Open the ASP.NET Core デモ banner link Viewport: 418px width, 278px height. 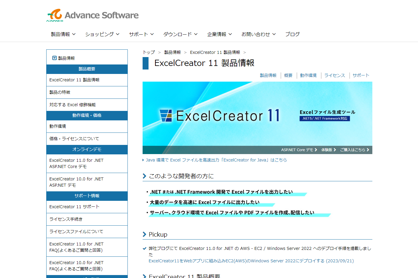[x=299, y=150]
